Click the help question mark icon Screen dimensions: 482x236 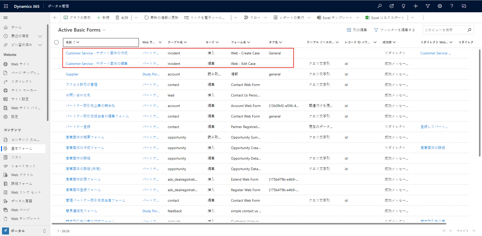pyautogui.click(x=452, y=6)
